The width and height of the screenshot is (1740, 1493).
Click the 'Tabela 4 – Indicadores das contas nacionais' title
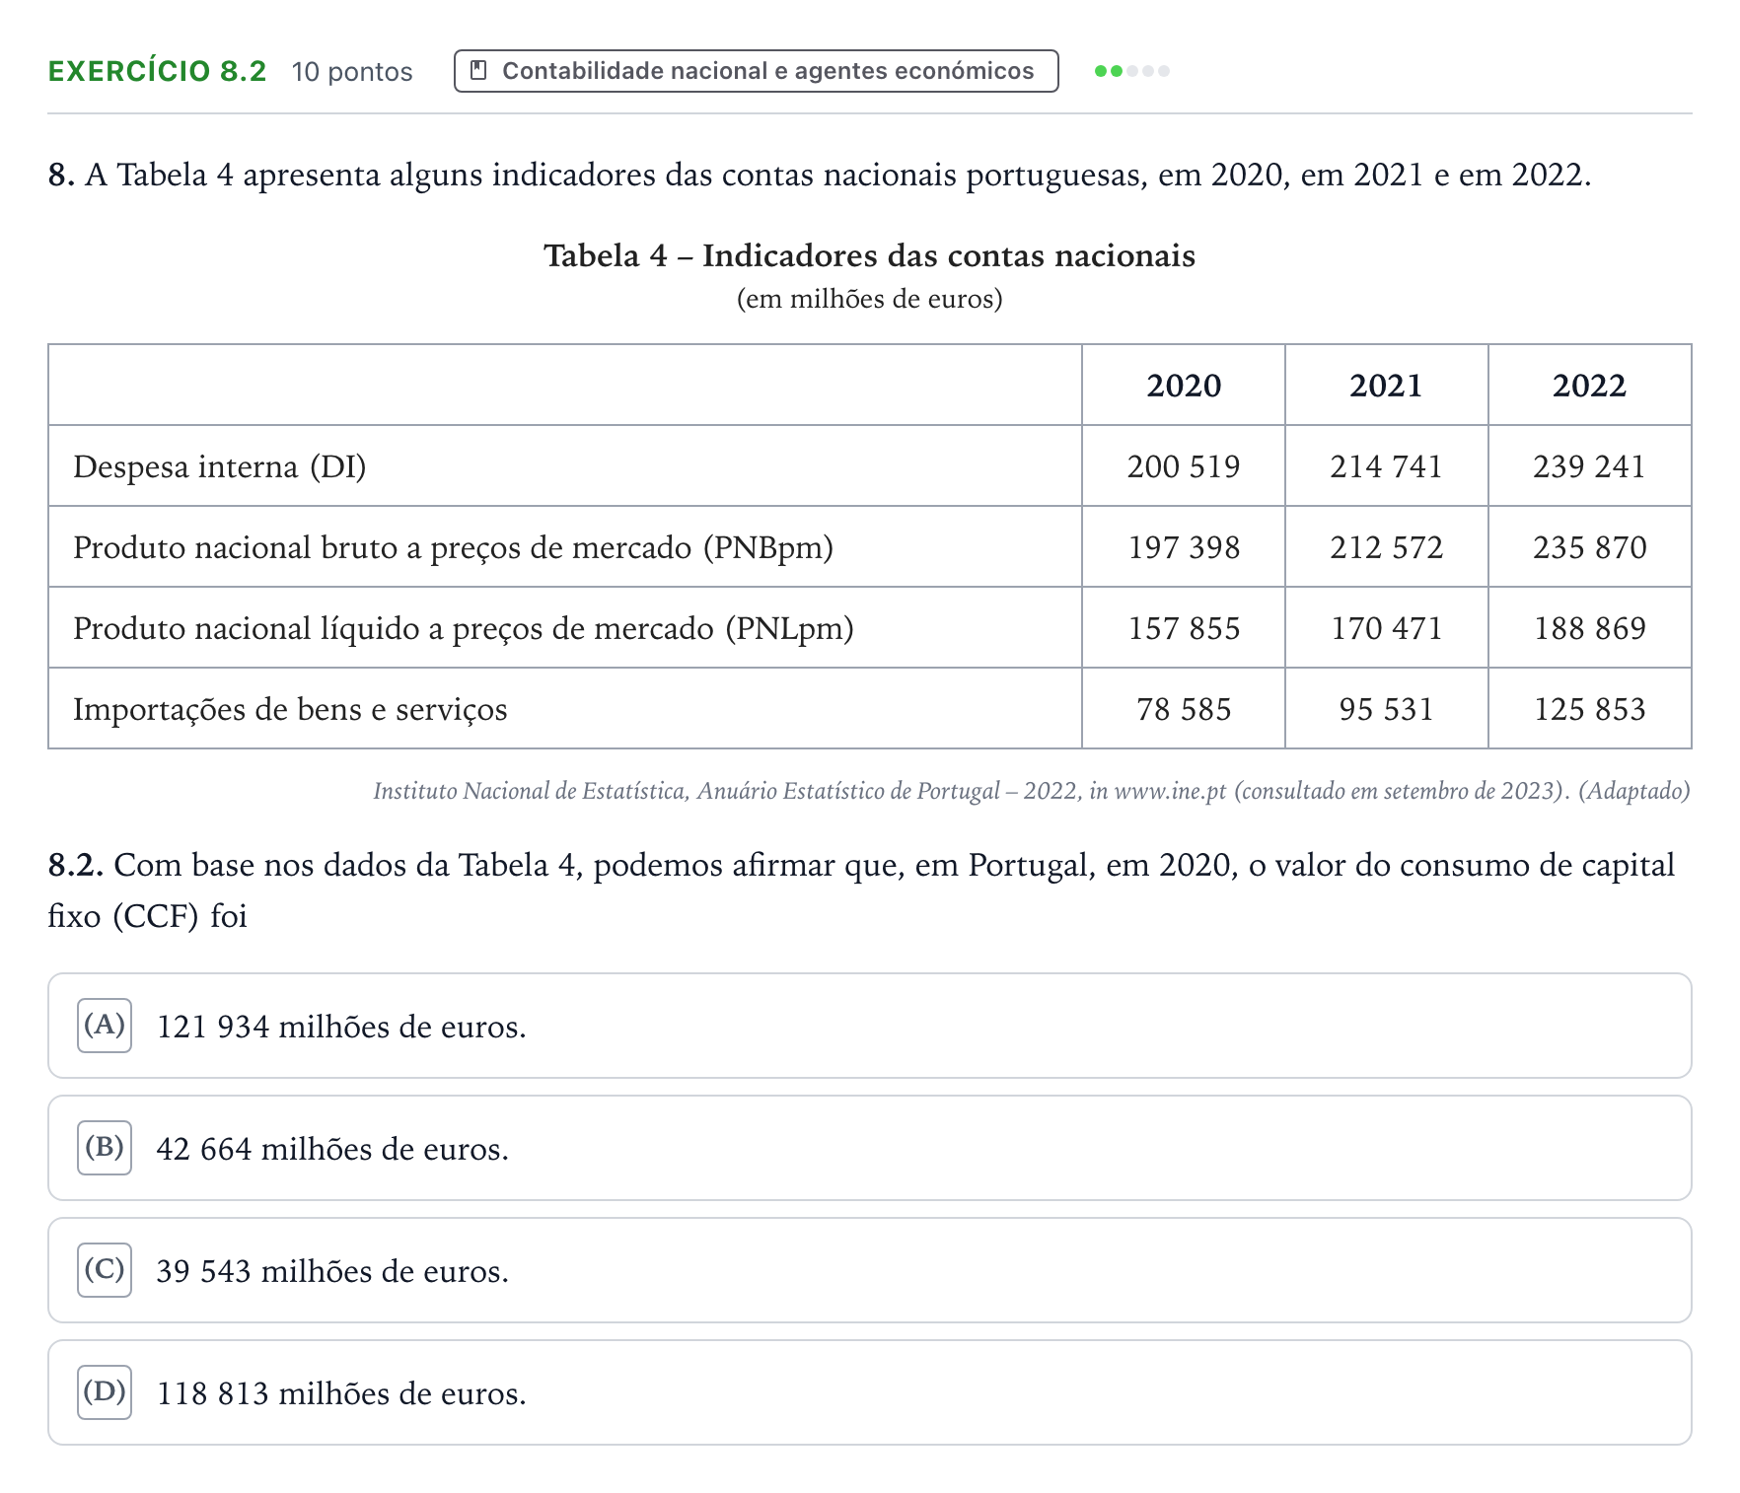pos(869,255)
